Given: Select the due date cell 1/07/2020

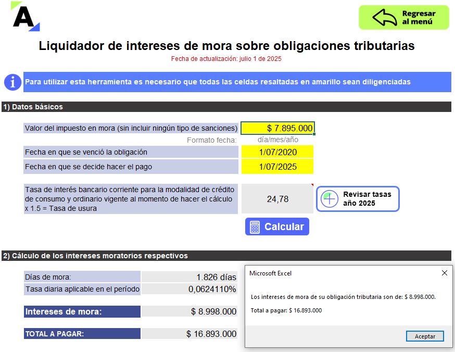Looking at the screenshot, I should (277, 152).
